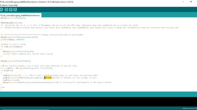197x110 pixels.
Task: Restore down the Arduino window
Action: [191, 2]
